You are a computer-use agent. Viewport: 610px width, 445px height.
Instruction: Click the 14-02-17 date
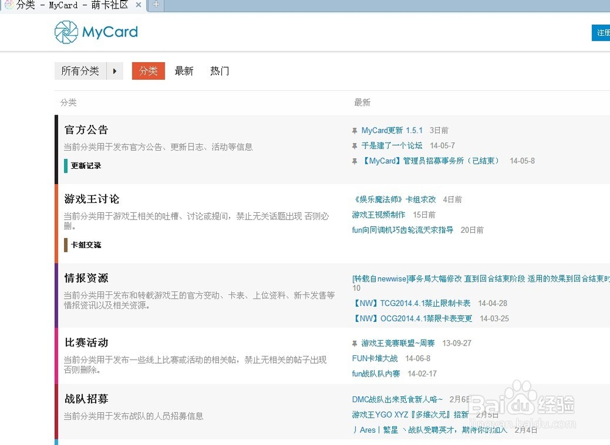pos(422,374)
